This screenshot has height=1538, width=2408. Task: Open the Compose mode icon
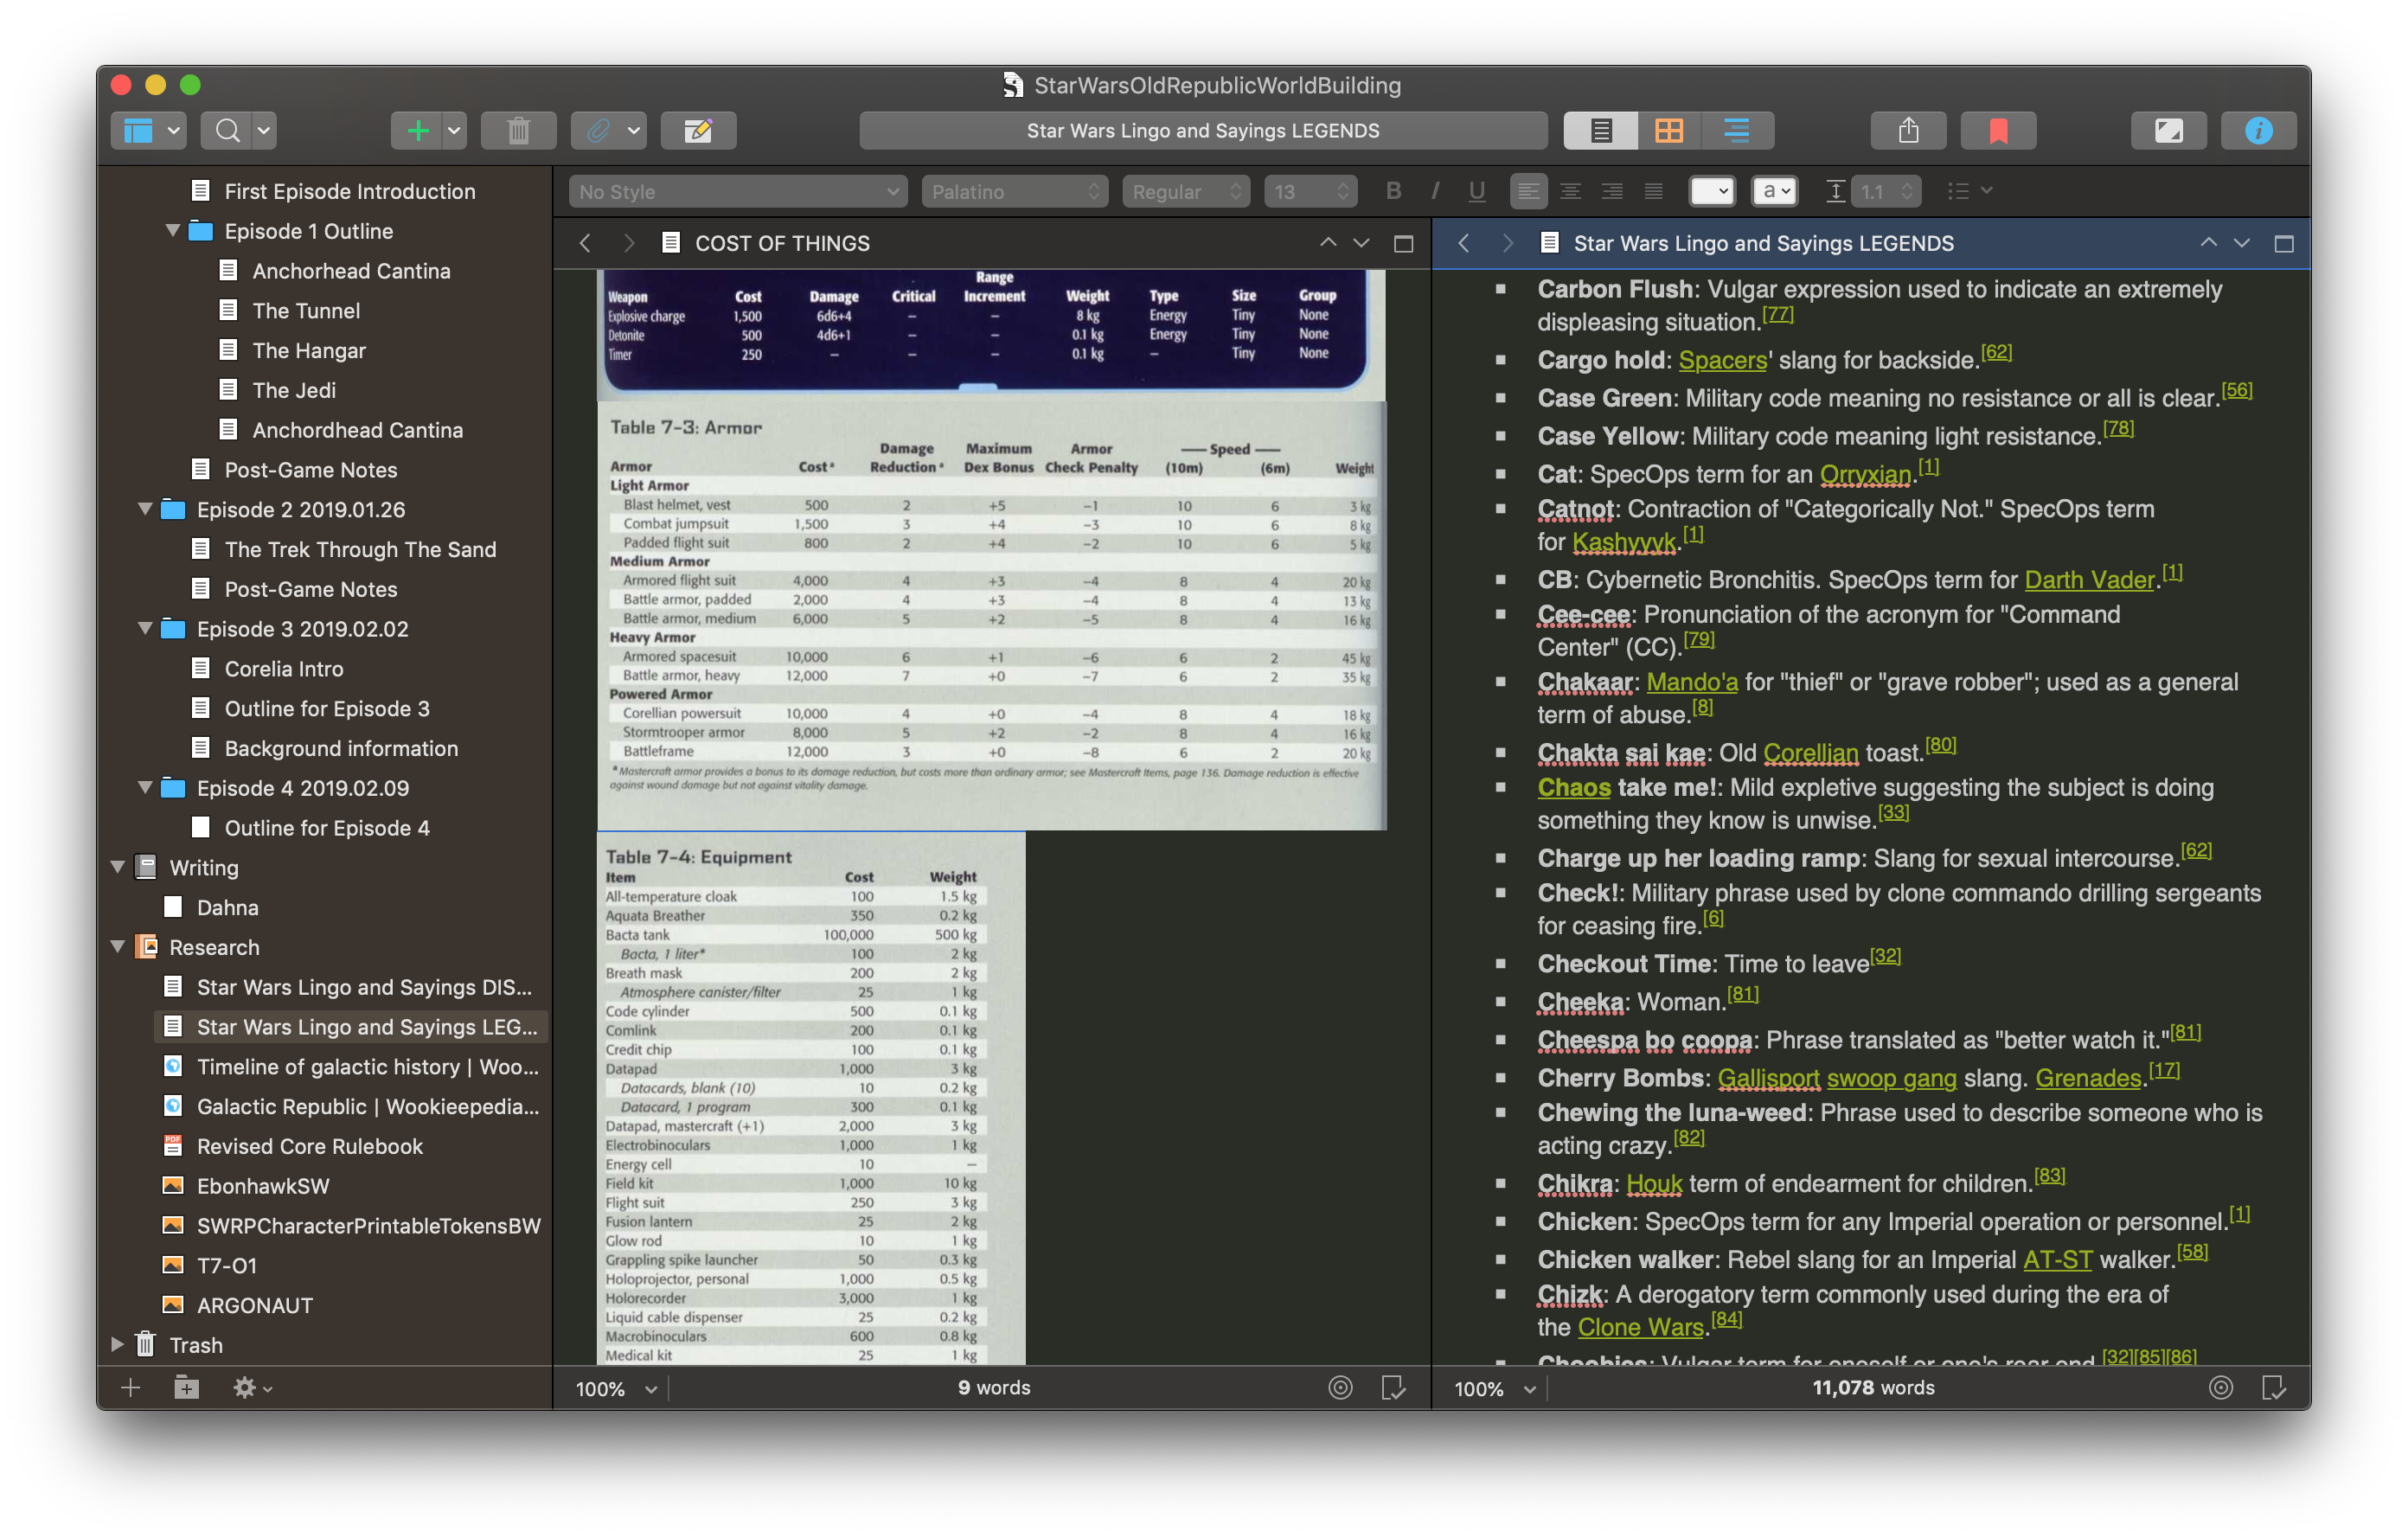(x=2168, y=131)
